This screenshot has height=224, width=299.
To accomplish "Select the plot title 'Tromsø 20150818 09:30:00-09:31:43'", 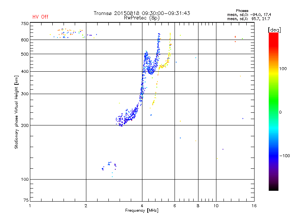I will pos(142,13).
